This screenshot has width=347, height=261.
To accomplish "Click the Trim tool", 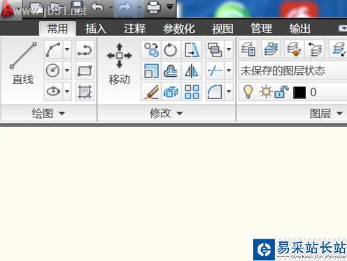I will click(215, 70).
